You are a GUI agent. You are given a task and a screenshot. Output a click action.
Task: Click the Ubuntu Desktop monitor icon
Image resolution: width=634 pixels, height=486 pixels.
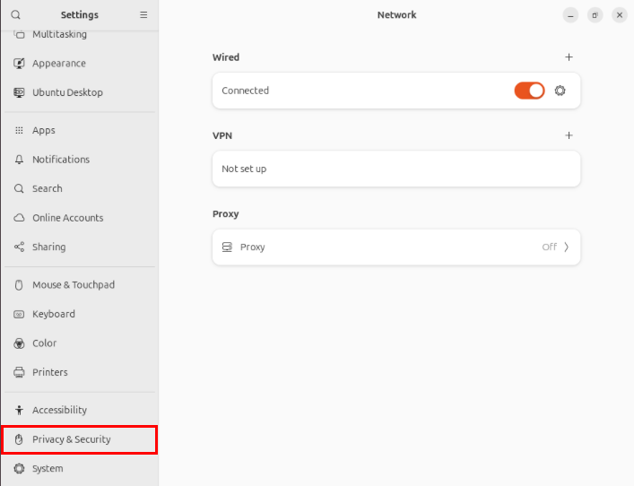tap(19, 92)
